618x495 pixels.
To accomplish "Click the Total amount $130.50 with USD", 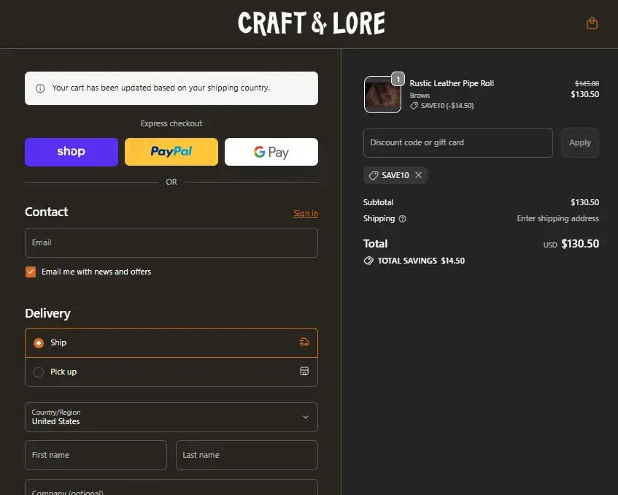I will click(571, 244).
